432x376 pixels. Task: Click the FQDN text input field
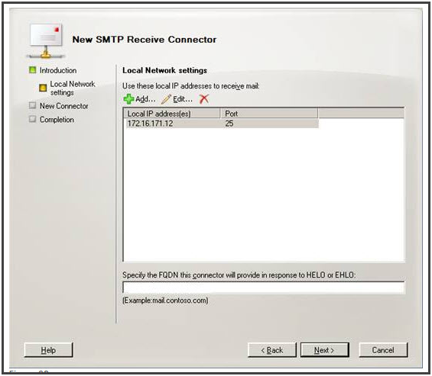tap(264, 288)
